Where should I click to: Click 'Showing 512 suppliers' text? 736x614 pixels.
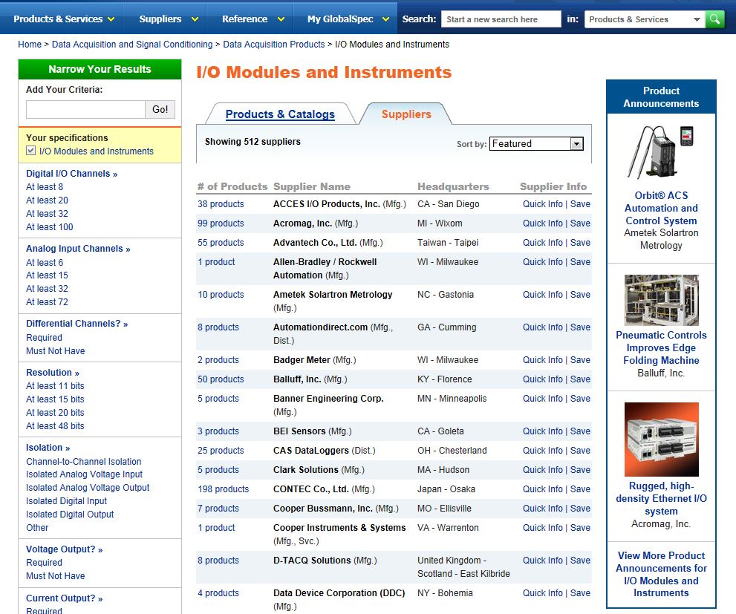click(x=253, y=142)
